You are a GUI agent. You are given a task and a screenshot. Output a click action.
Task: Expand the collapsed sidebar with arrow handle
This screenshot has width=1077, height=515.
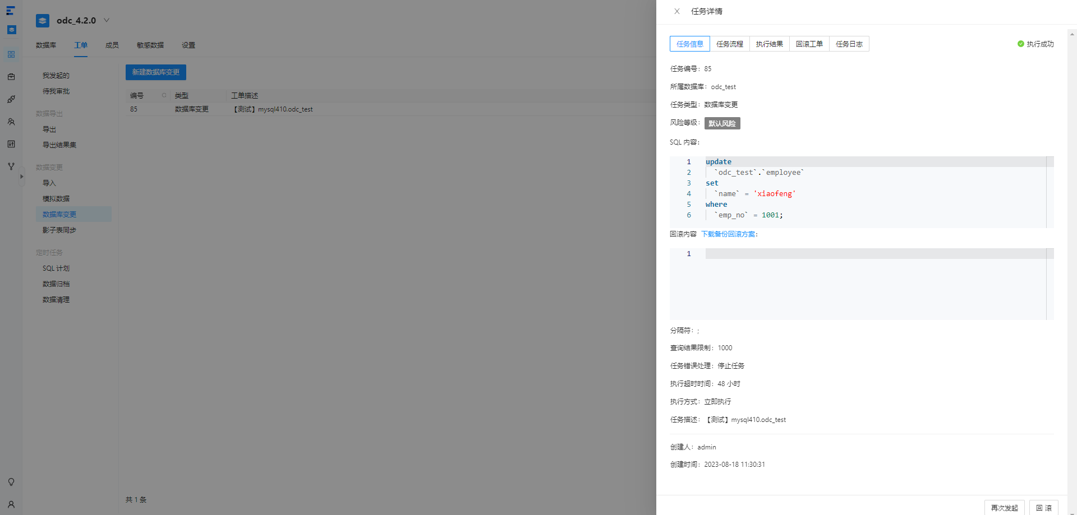coord(22,177)
